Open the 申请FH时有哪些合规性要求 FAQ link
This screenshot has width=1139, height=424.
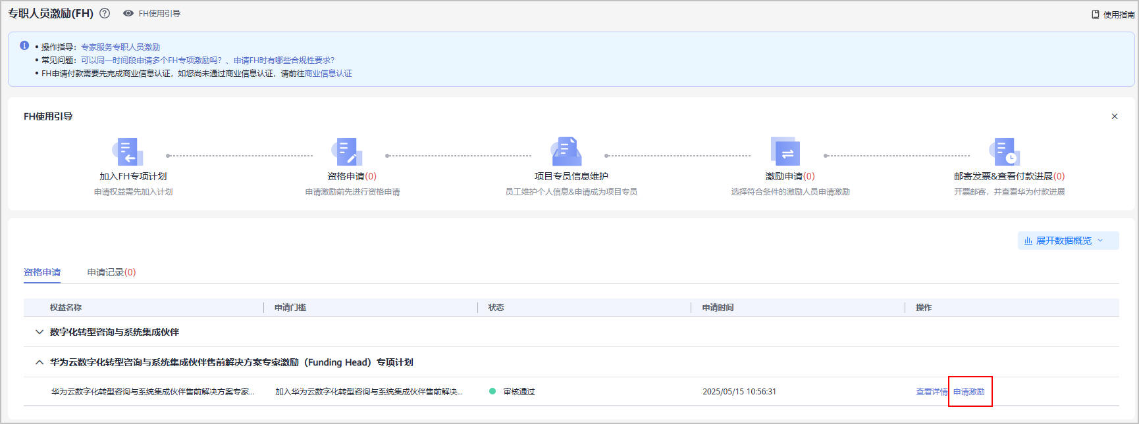point(284,60)
